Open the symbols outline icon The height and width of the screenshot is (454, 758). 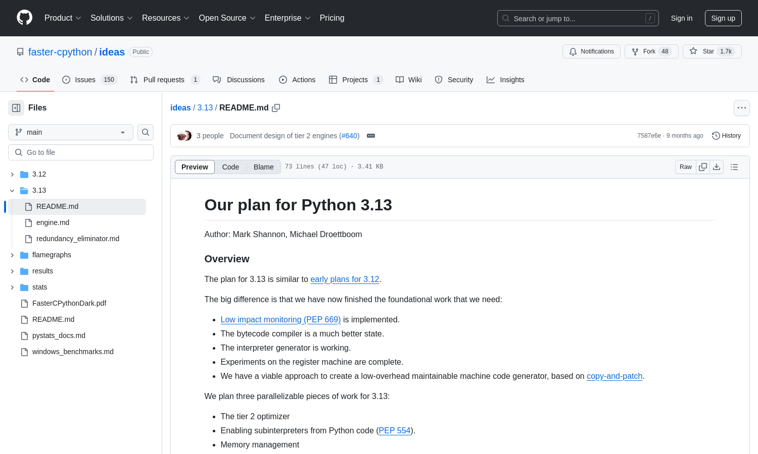(734, 166)
